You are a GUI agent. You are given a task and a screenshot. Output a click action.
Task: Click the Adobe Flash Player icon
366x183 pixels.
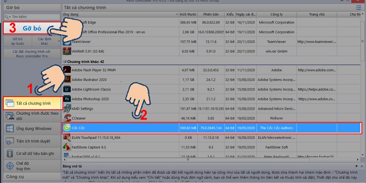tap(66, 70)
